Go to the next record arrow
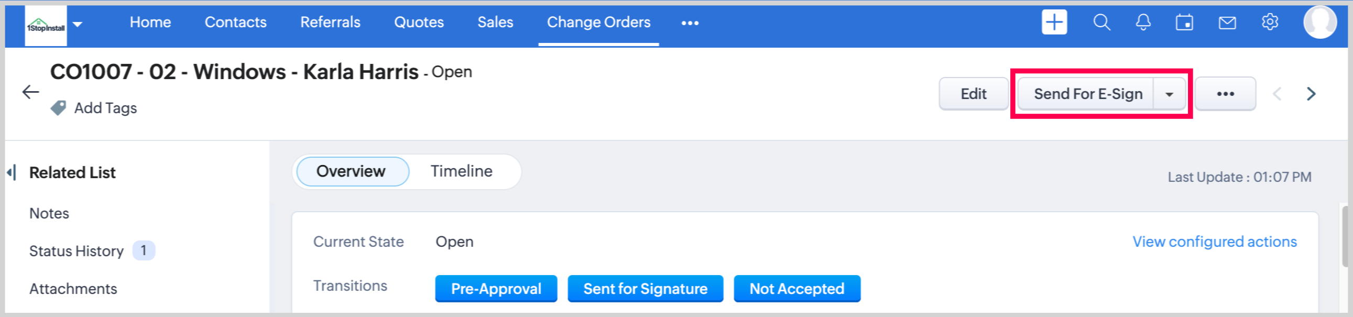 tap(1311, 94)
